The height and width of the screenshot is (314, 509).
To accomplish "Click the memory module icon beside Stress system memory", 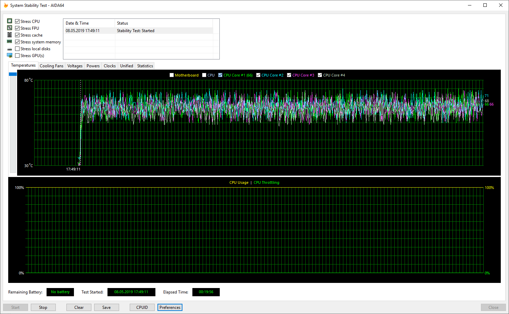I will pos(10,42).
